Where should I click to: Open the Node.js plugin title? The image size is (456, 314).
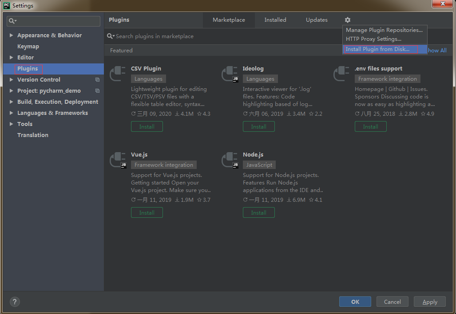(253, 154)
